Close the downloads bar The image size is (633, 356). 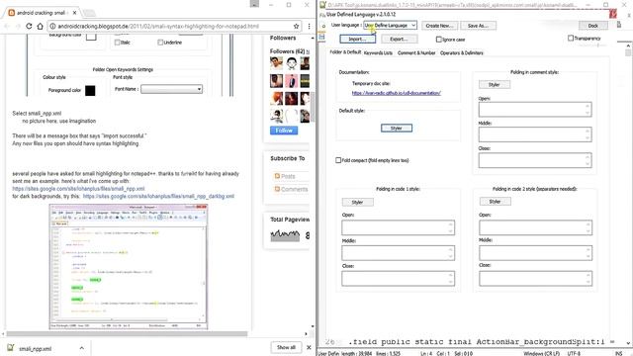(309, 347)
